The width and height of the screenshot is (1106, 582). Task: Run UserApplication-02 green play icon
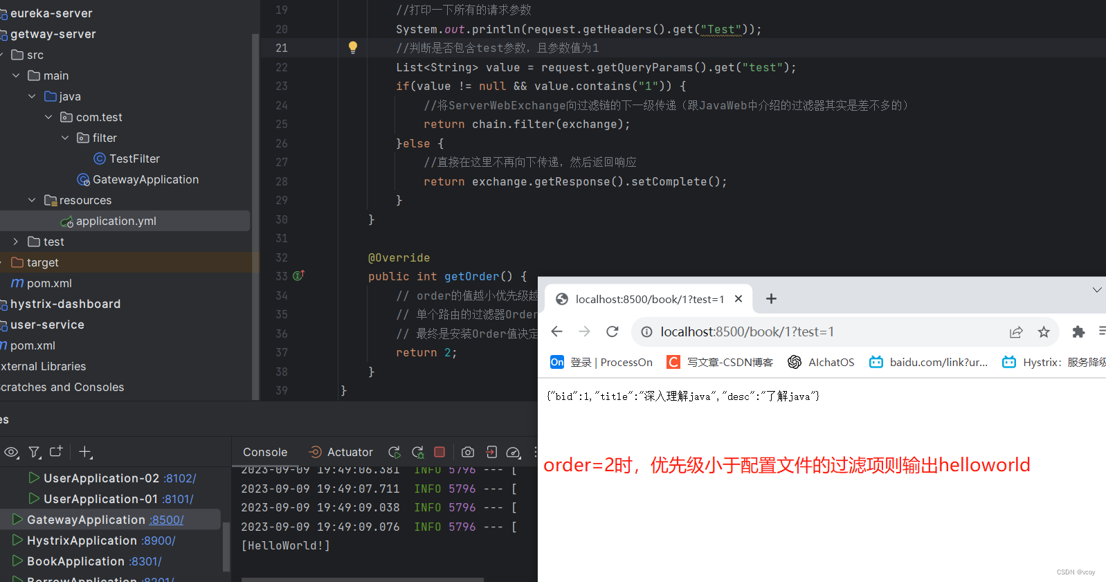(33, 478)
